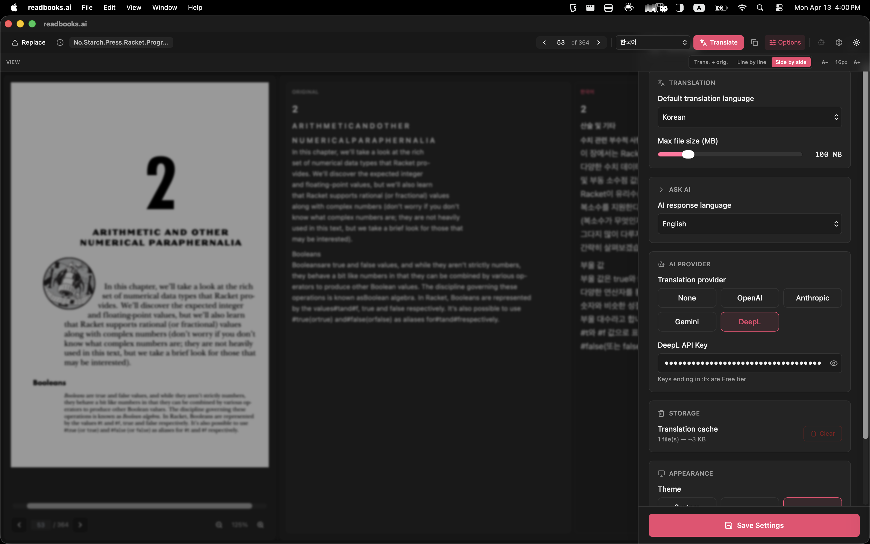Image resolution: width=870 pixels, height=544 pixels.
Task: Click the copy pages icon next to Translate
Action: (x=754, y=42)
